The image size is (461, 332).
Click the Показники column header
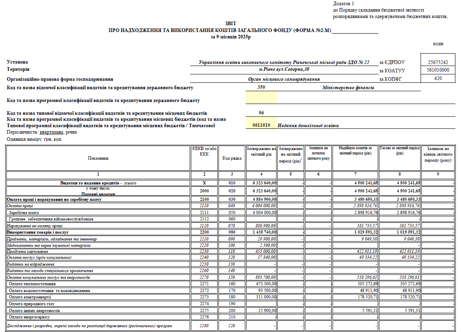pyautogui.click(x=98, y=158)
